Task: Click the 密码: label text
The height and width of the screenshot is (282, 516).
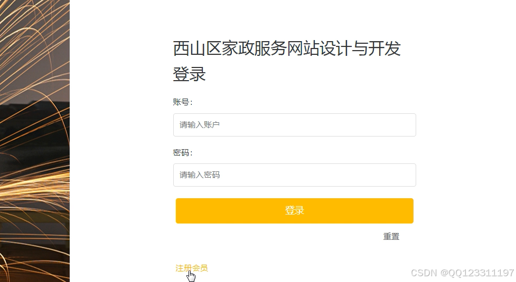Action: [183, 153]
